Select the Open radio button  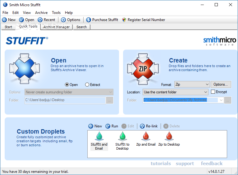coord(67,85)
